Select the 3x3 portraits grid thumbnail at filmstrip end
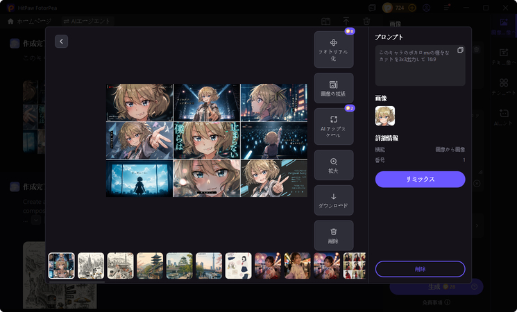 [x=355, y=266]
